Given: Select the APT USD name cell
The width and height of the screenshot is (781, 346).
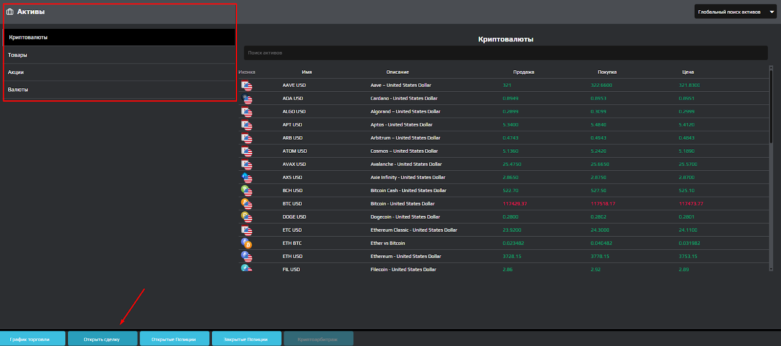Looking at the screenshot, I should point(292,125).
